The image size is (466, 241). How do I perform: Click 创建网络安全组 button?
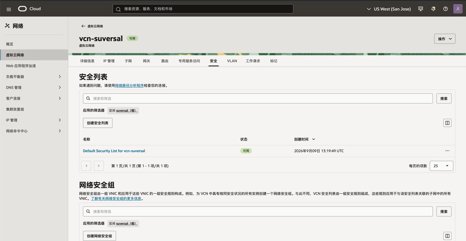pos(99,236)
